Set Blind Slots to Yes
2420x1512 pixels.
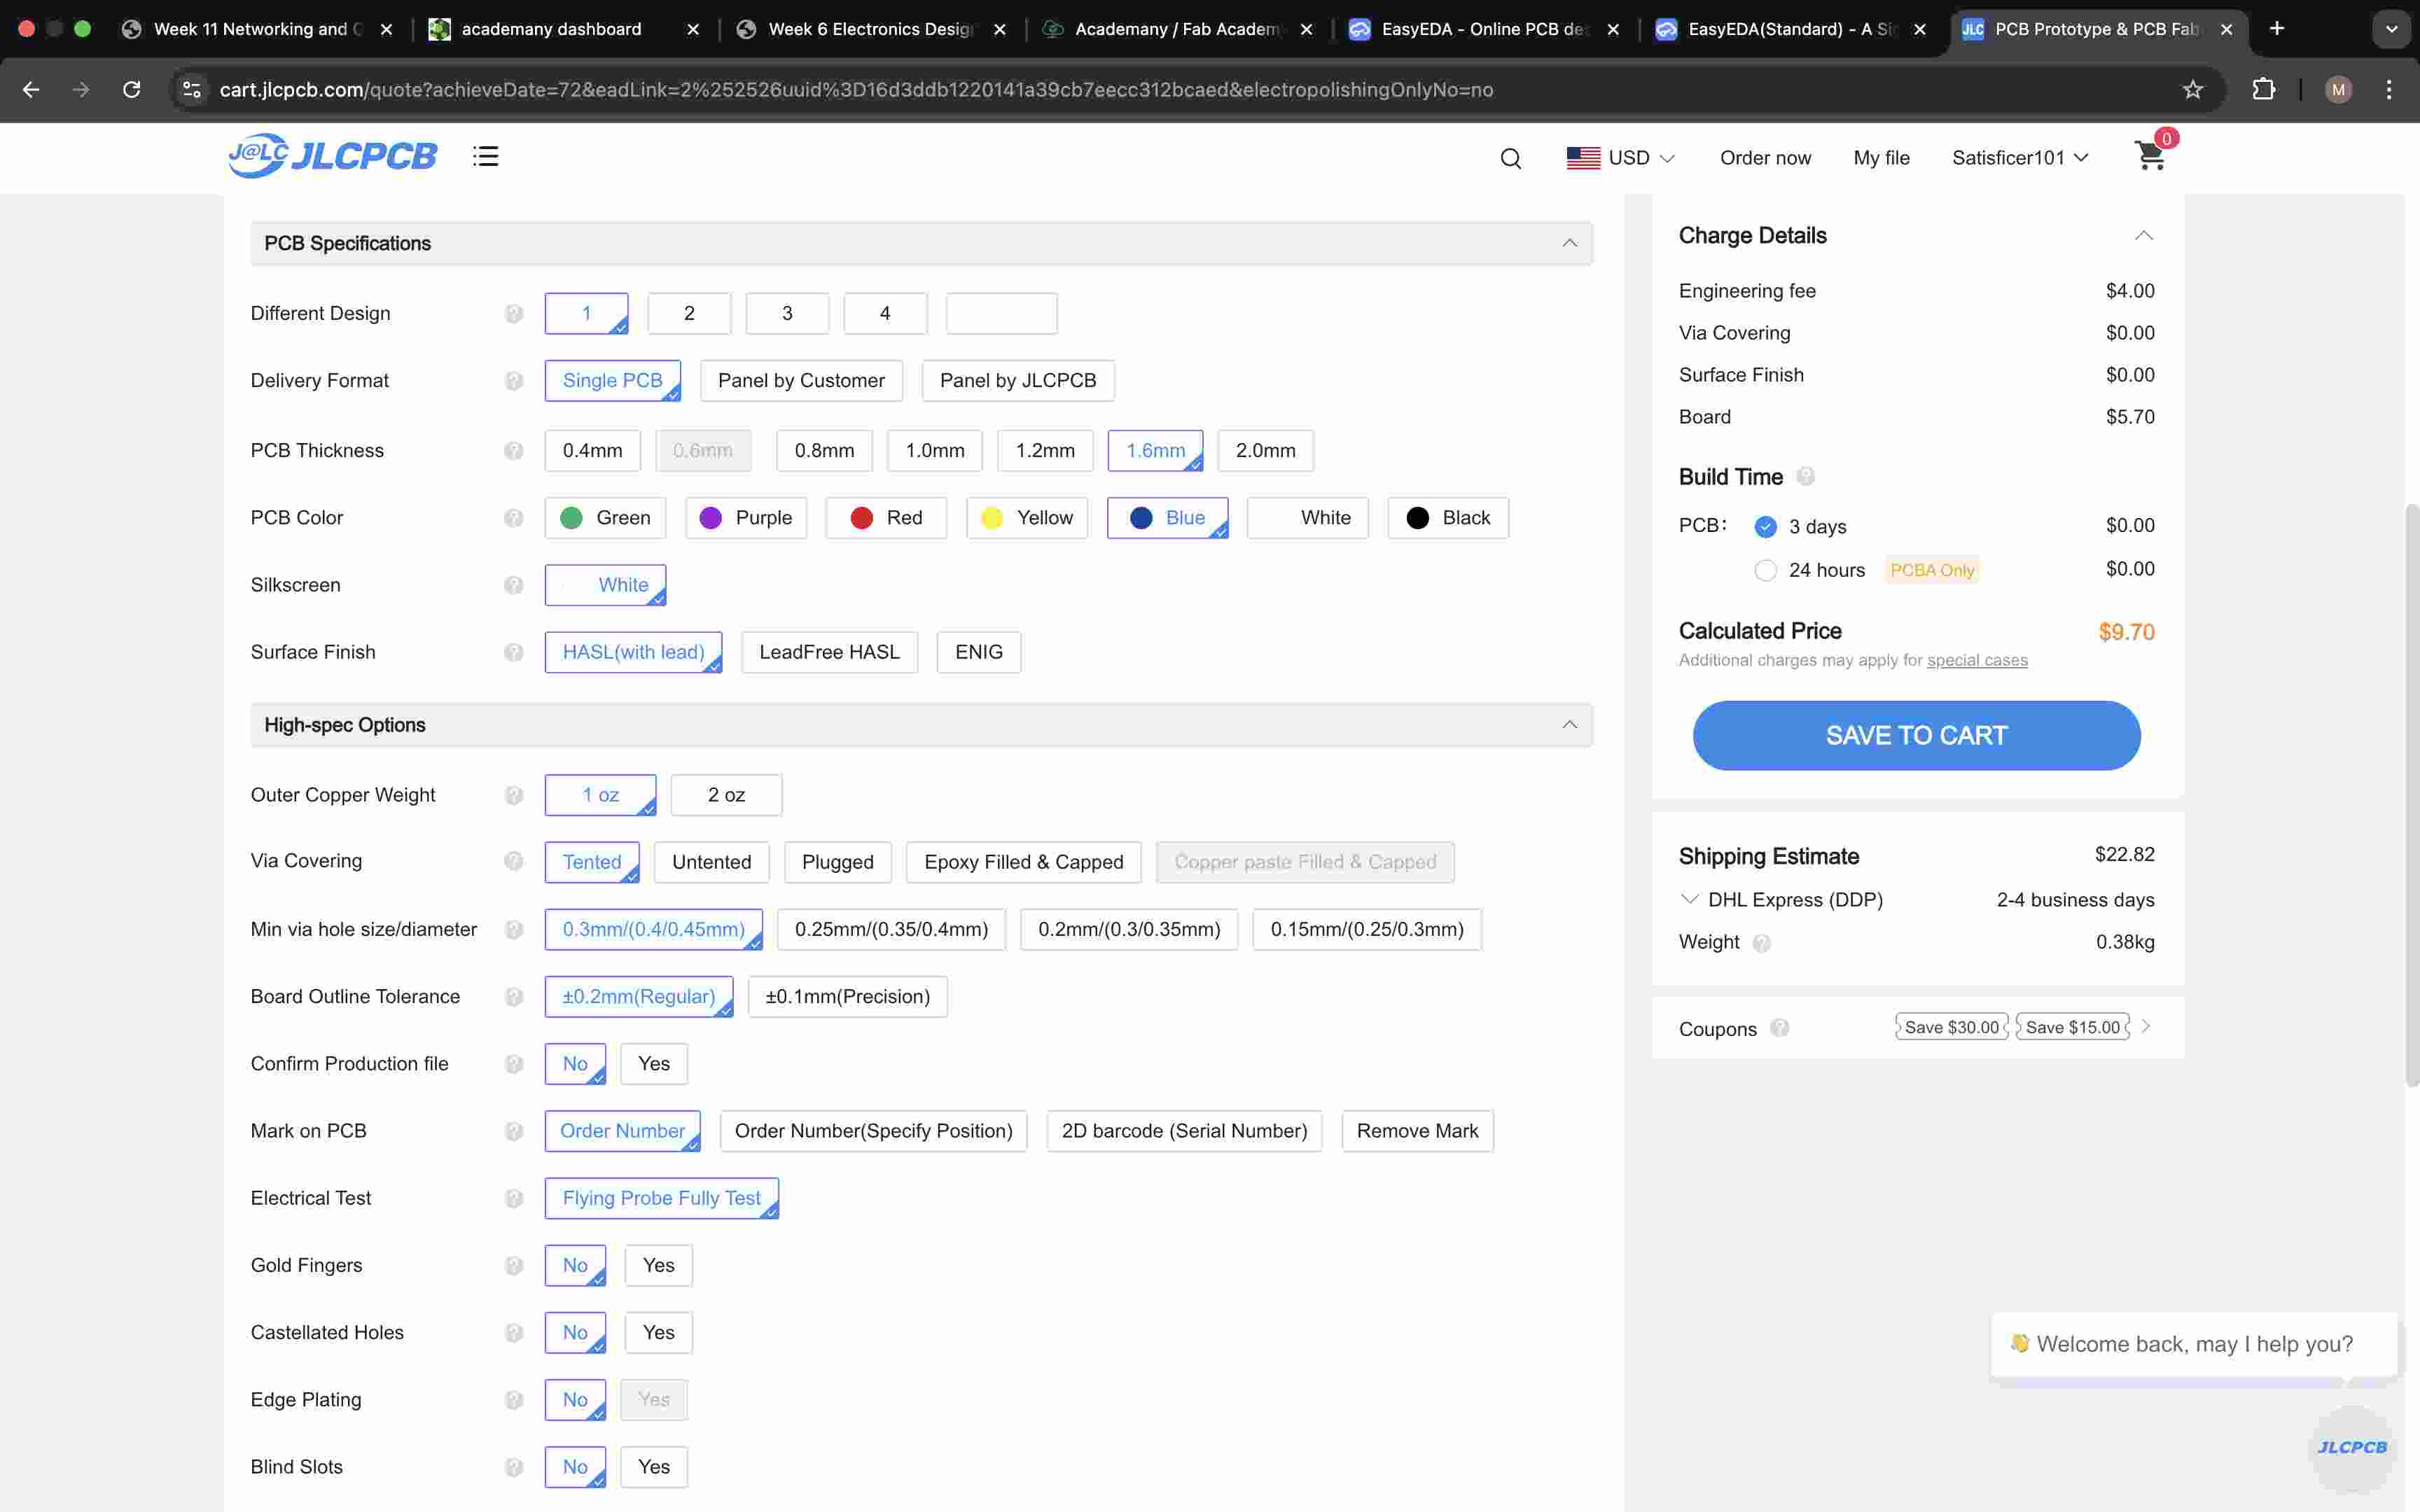point(654,1467)
